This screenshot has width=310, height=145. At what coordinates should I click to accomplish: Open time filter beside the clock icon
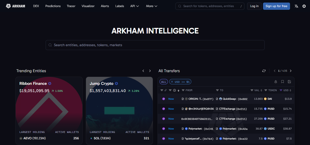tap(170, 90)
